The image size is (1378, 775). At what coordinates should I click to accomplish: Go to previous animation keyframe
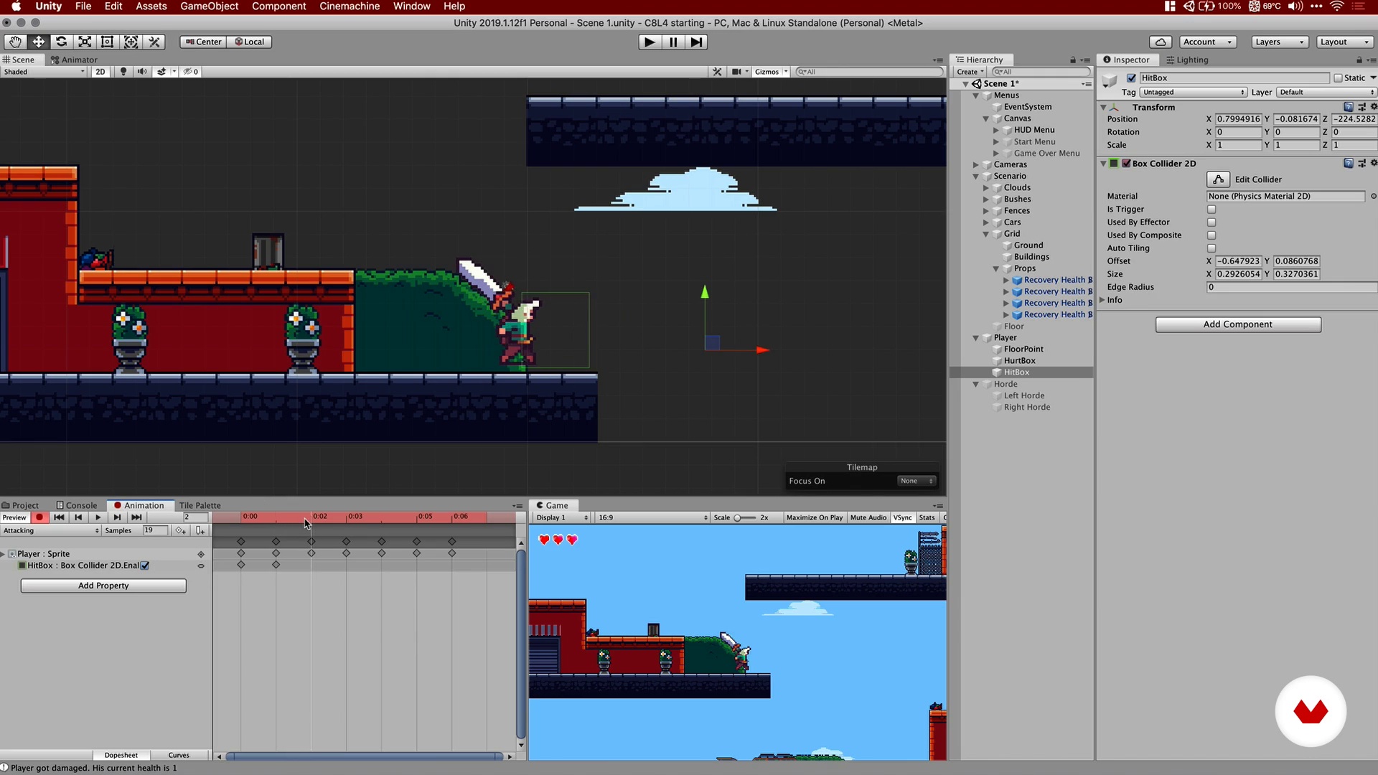[78, 517]
